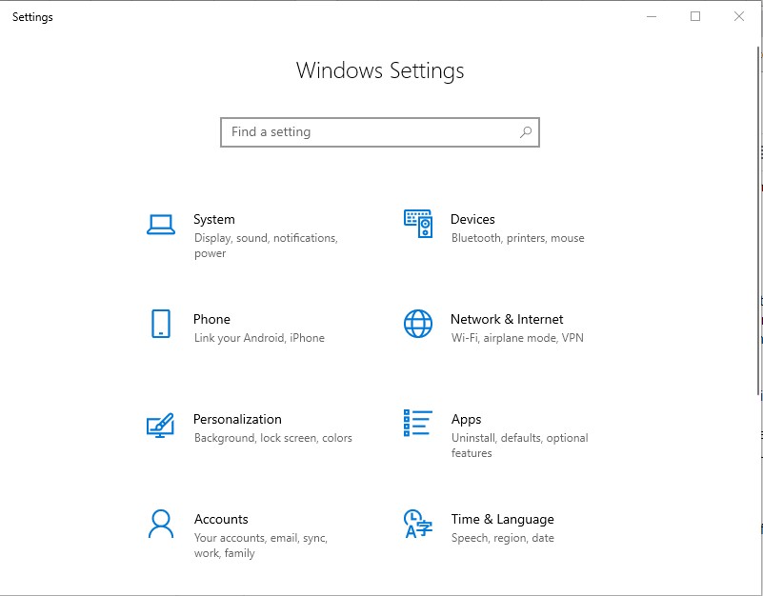Minimize the Settings window

tap(652, 16)
